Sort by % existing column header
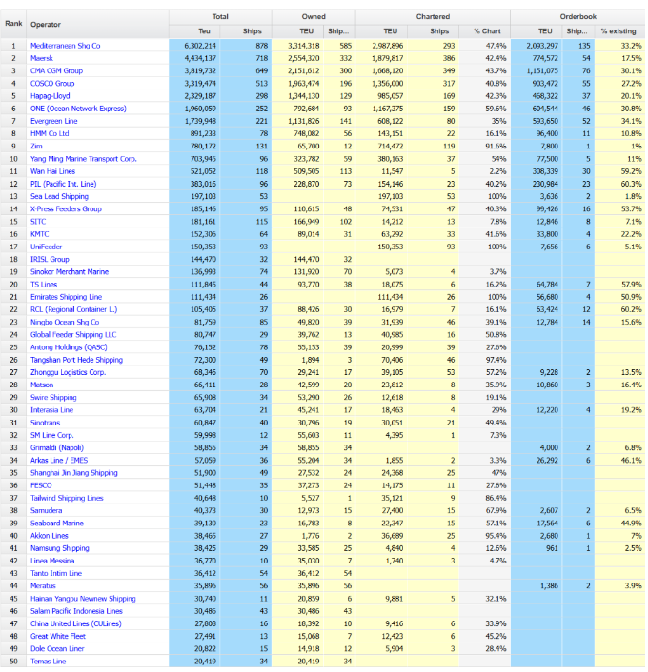The image size is (648, 672). tap(619, 31)
